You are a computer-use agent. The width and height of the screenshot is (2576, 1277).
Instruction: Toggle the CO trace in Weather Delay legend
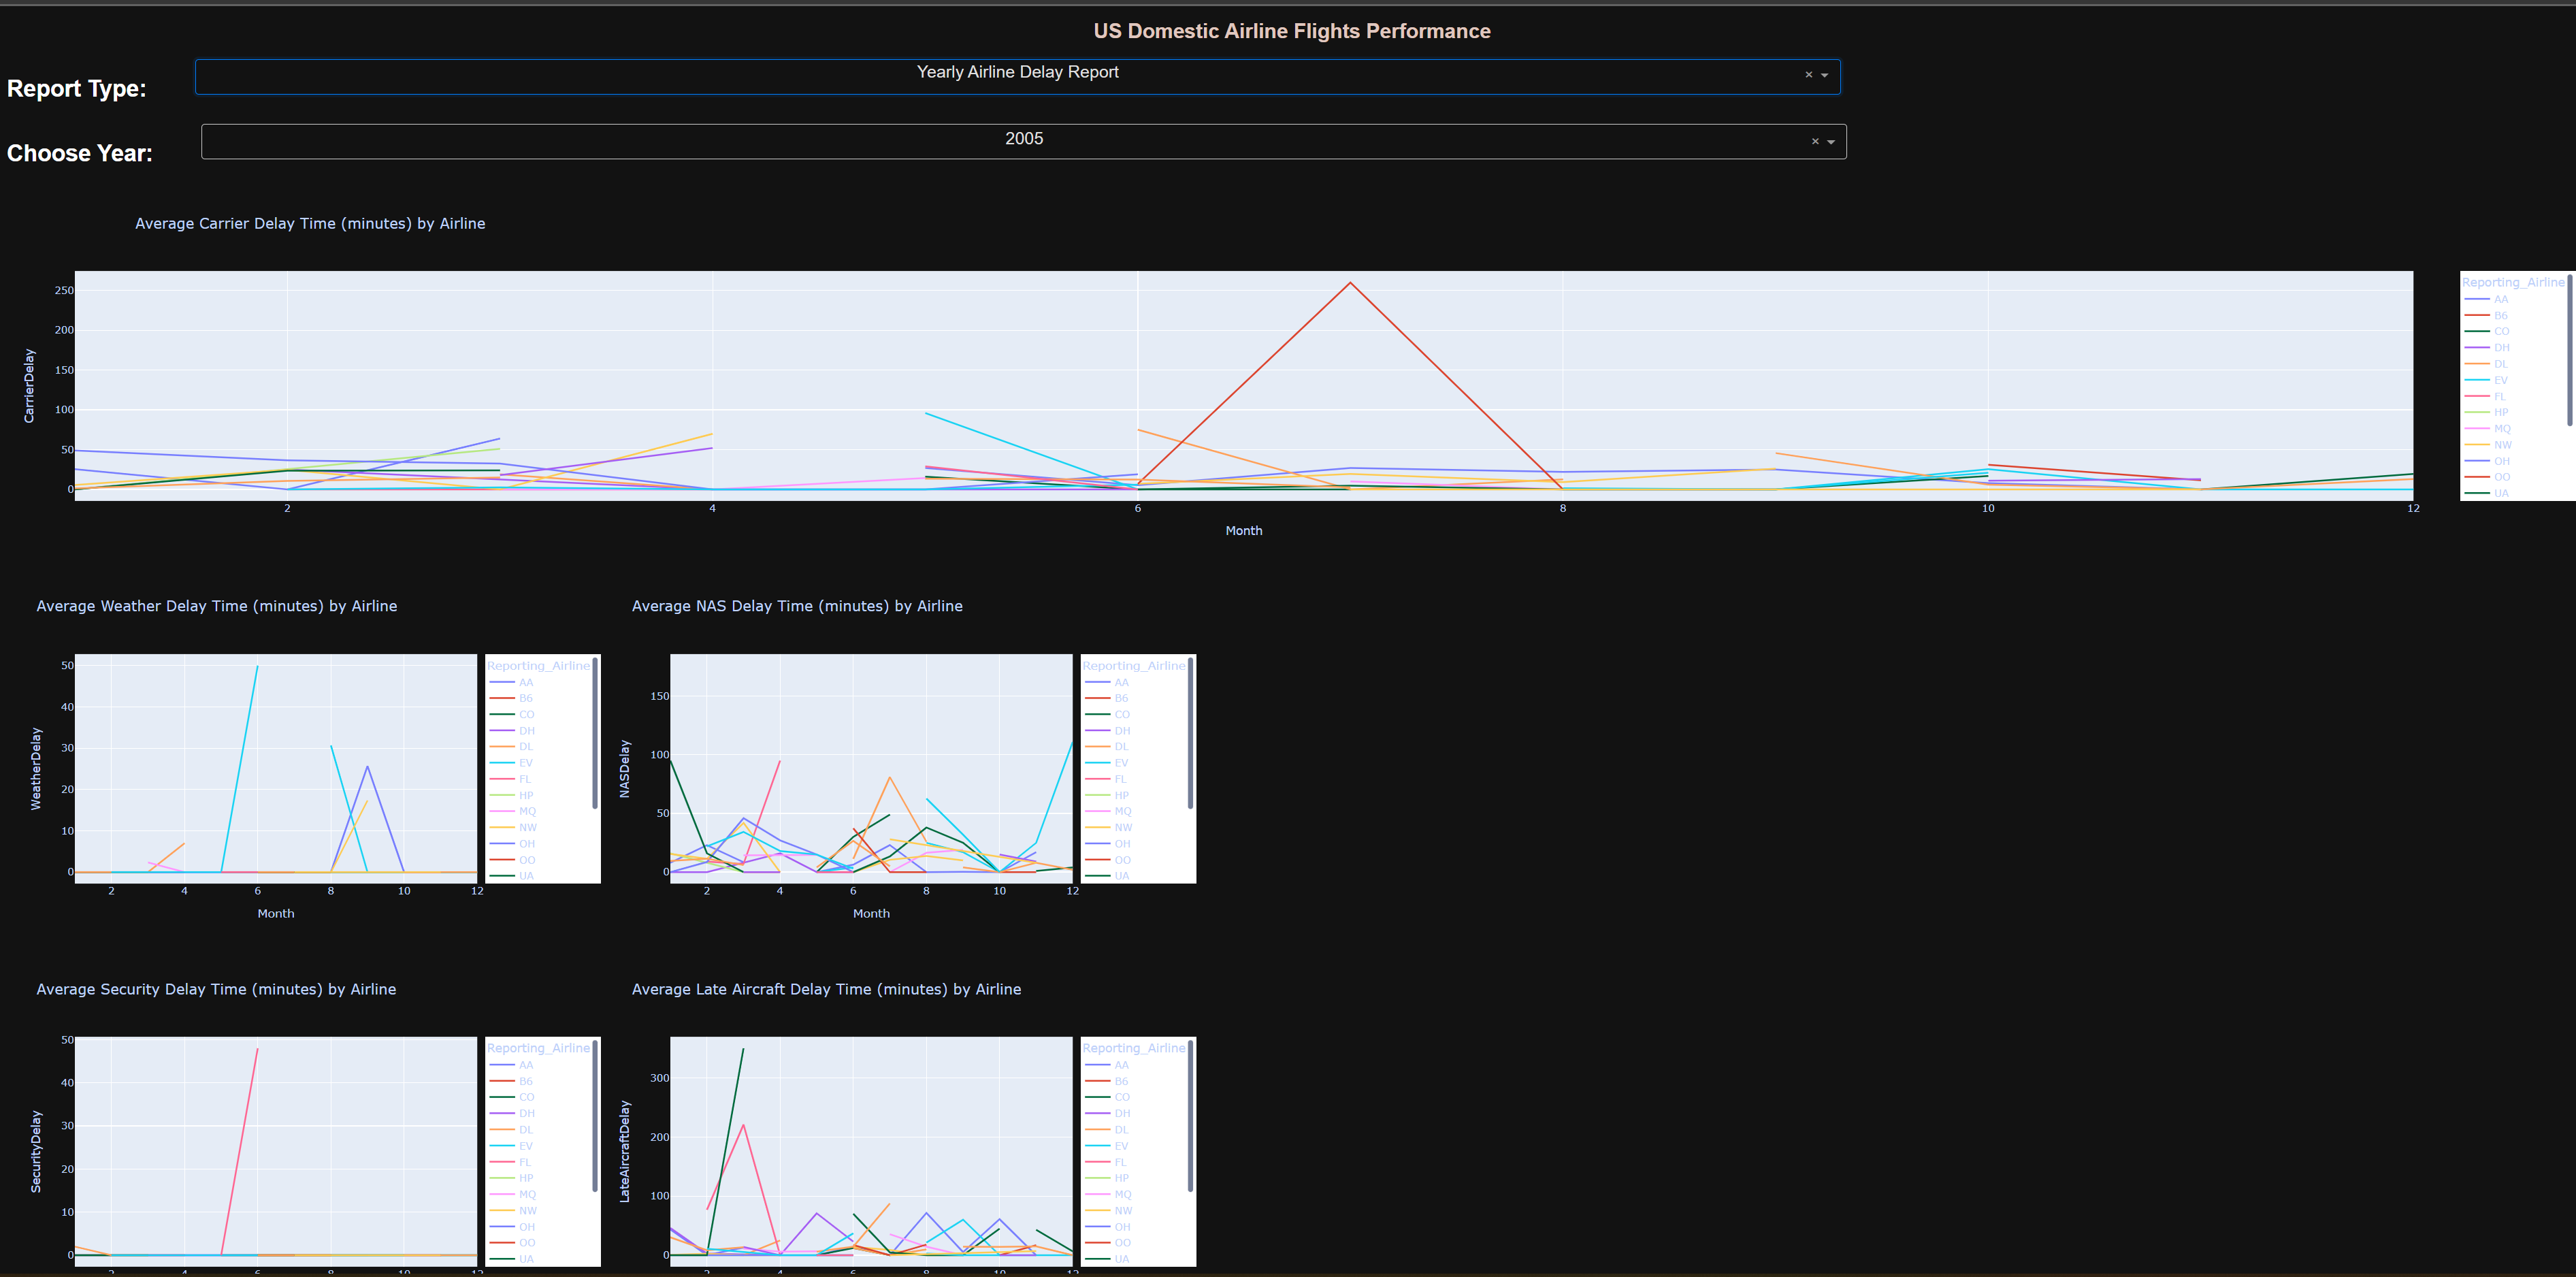point(502,714)
